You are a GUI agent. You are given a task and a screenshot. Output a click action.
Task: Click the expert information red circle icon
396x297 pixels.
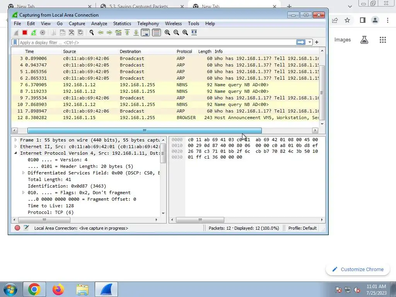(x=17, y=228)
